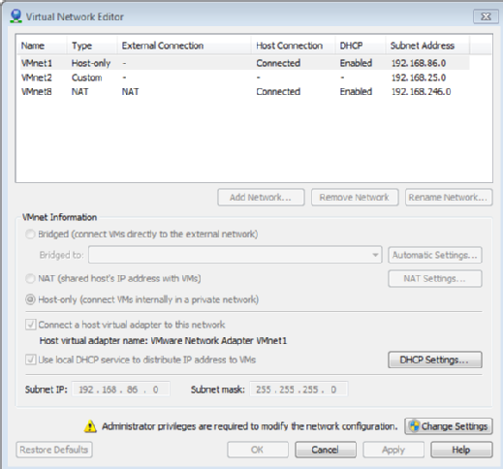
Task: Click the Restore Defaults button
Action: coord(54,450)
